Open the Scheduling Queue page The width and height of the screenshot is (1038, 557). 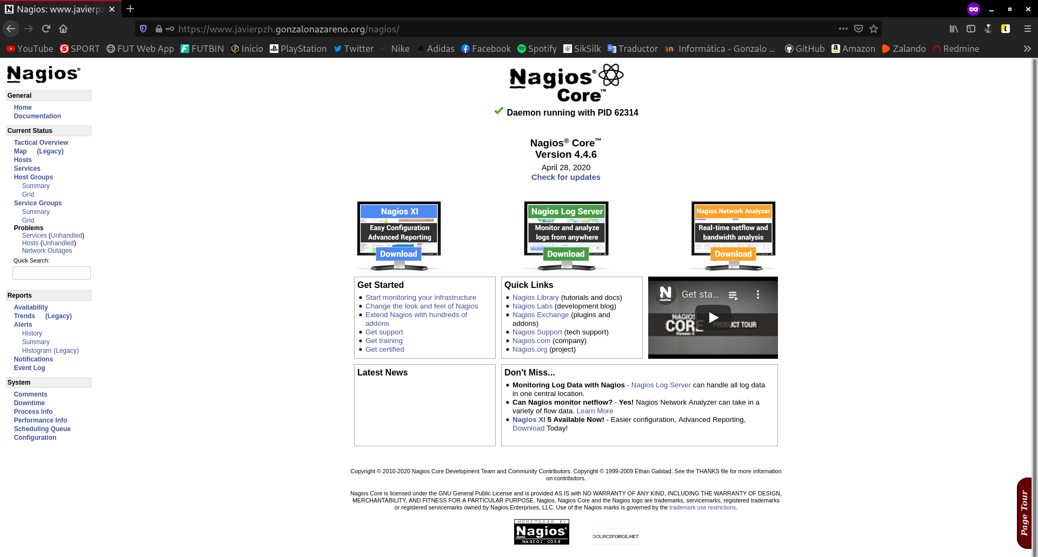(x=42, y=429)
